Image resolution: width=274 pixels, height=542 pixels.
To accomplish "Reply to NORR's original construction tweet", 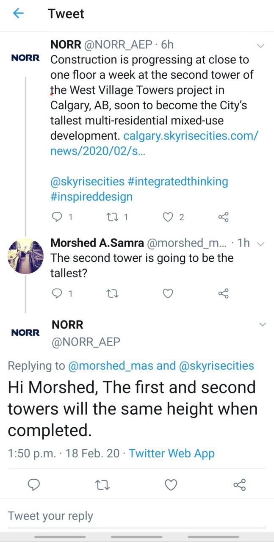I will [x=57, y=217].
